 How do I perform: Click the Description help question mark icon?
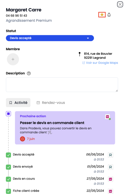coord(29,73)
